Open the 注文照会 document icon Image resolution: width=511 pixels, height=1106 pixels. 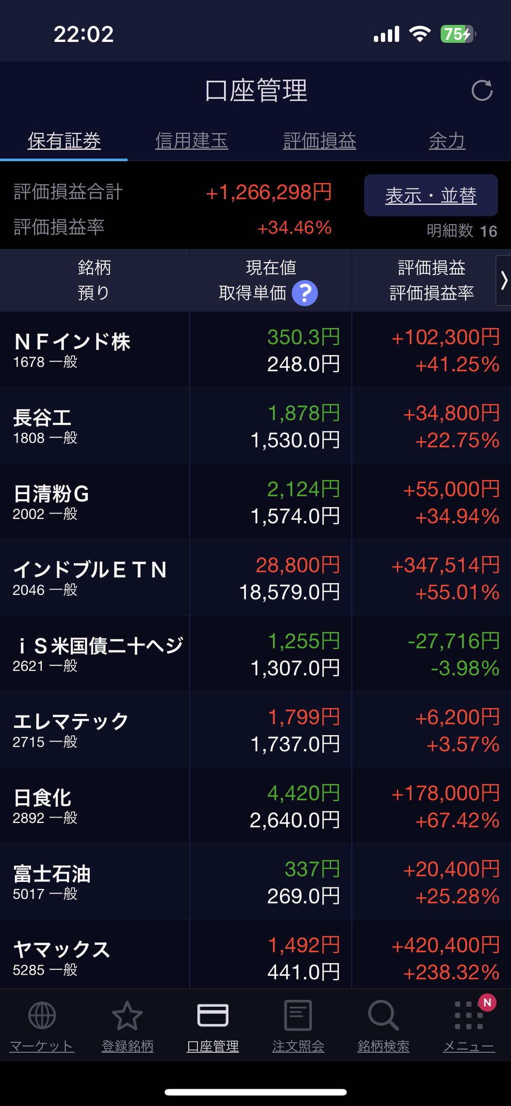(x=298, y=1015)
